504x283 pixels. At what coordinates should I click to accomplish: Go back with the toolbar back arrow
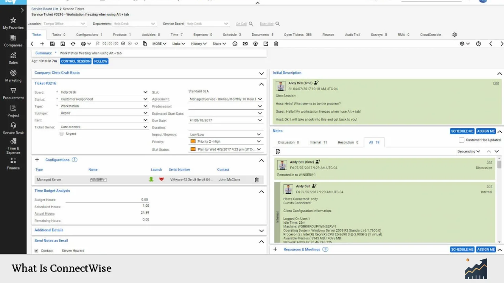click(32, 44)
